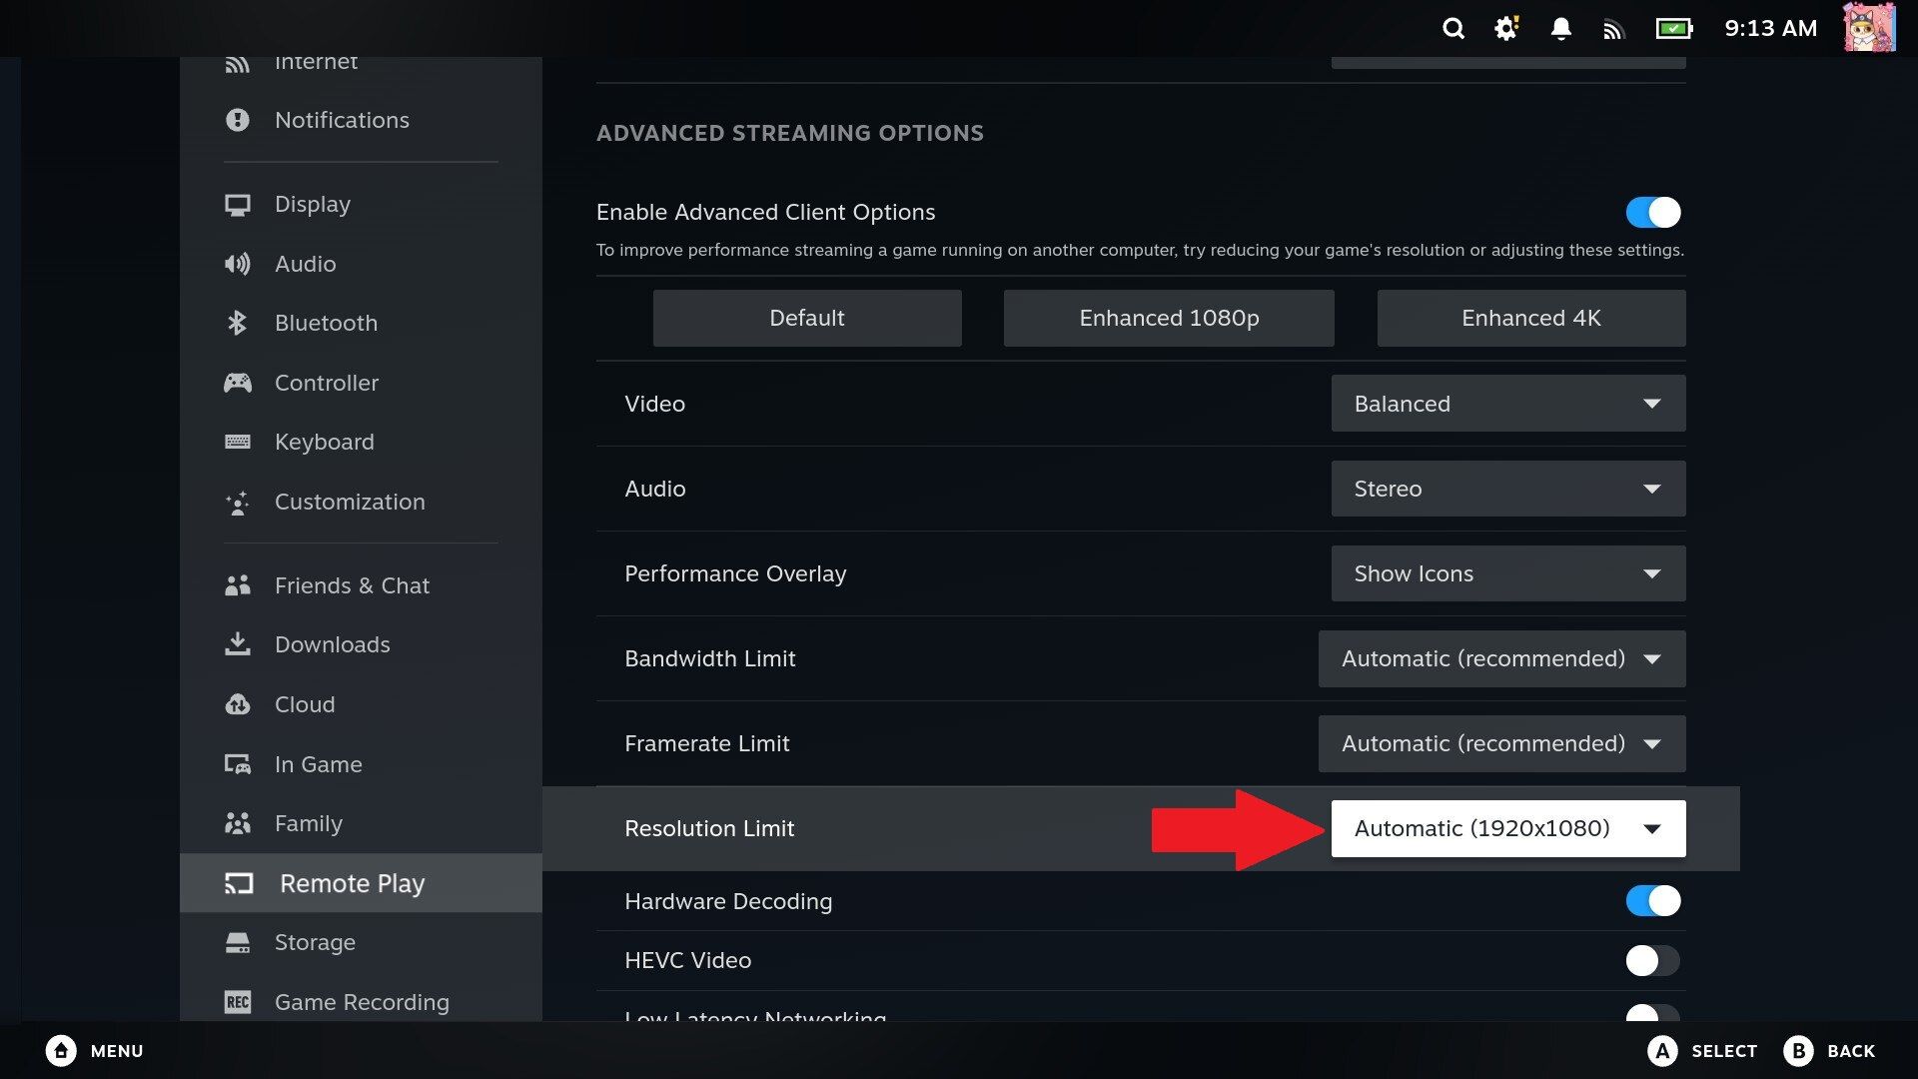Enable HEVC Video
This screenshot has width=1918, height=1079.
tap(1651, 960)
